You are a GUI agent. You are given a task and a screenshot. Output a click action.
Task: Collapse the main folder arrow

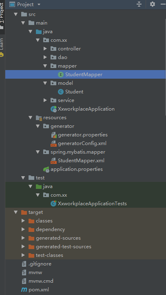pyautogui.click(x=23, y=23)
